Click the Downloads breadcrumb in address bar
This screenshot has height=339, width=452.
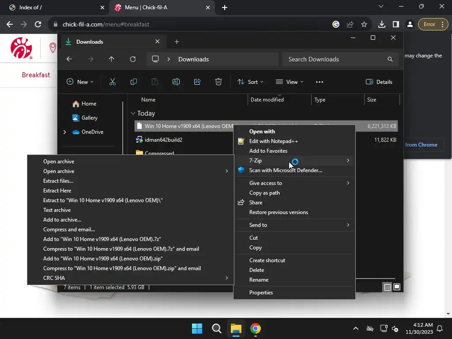click(x=193, y=59)
